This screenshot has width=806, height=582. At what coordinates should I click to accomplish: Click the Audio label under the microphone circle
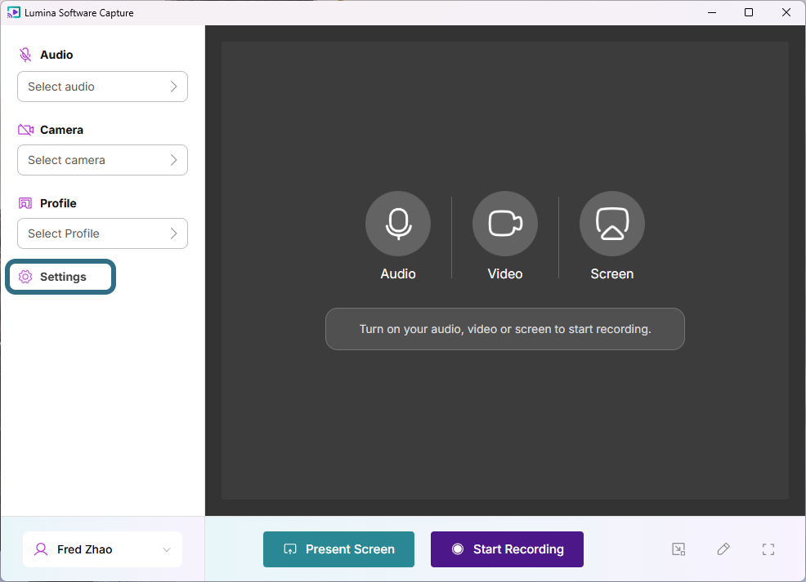(398, 274)
